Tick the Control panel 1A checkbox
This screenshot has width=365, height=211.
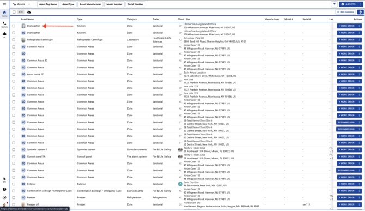14,156
